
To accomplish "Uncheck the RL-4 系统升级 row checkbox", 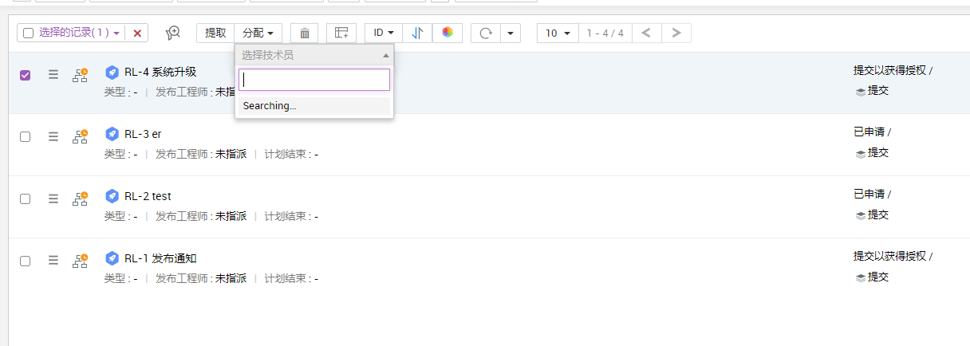I will pos(26,75).
